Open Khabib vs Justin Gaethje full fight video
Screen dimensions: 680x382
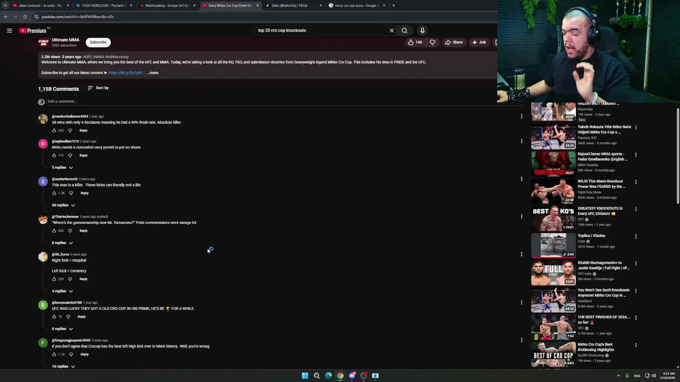click(553, 273)
